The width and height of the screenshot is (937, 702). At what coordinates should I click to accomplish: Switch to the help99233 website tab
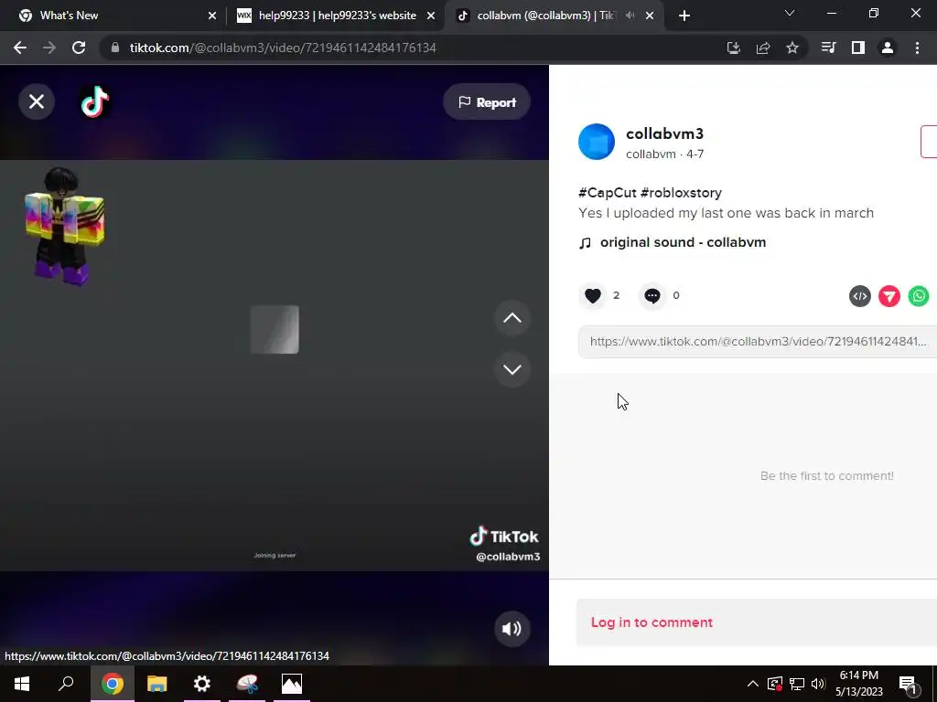(337, 16)
